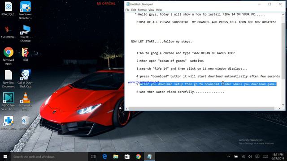Select Notepad taskbar button
Image resolution: width=287 pixels, height=161 pixels.
(149, 157)
